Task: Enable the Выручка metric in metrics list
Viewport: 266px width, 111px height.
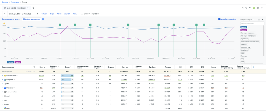Action: 244,45
